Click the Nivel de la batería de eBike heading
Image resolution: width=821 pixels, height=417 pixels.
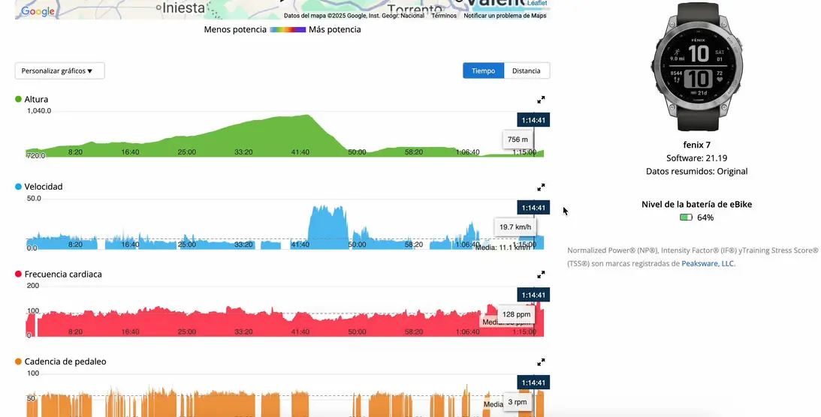pos(696,204)
